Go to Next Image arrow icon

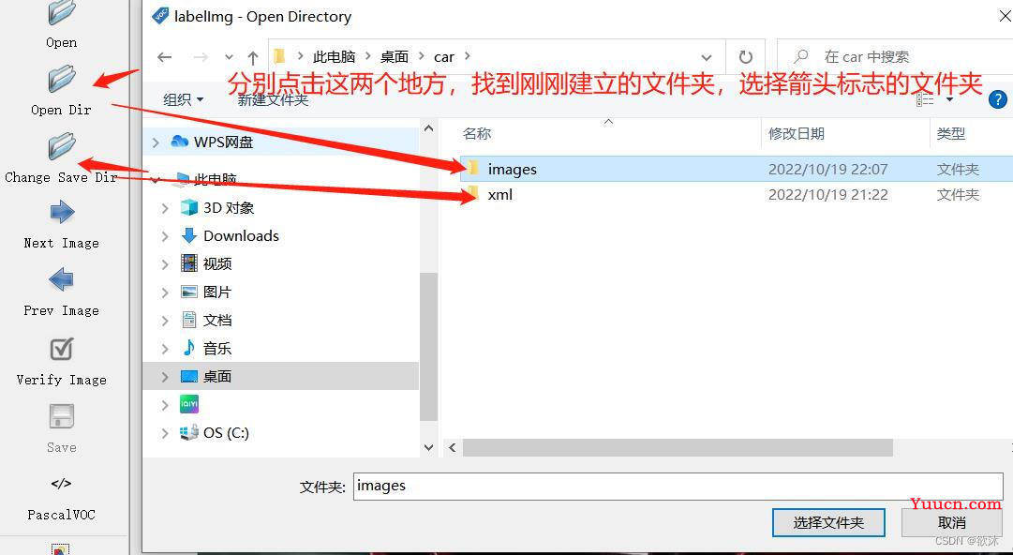[62, 212]
